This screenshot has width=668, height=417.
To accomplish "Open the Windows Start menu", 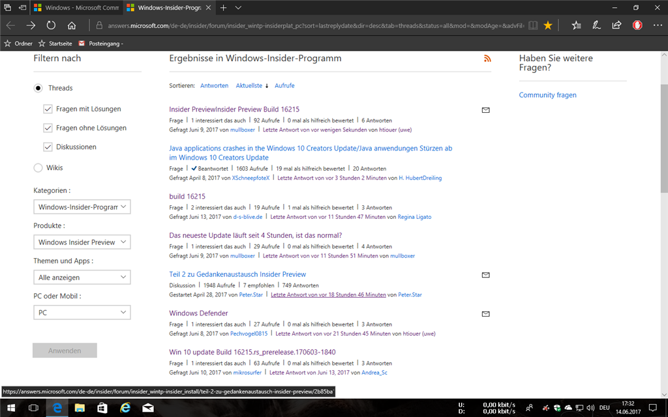I will [x=11, y=408].
